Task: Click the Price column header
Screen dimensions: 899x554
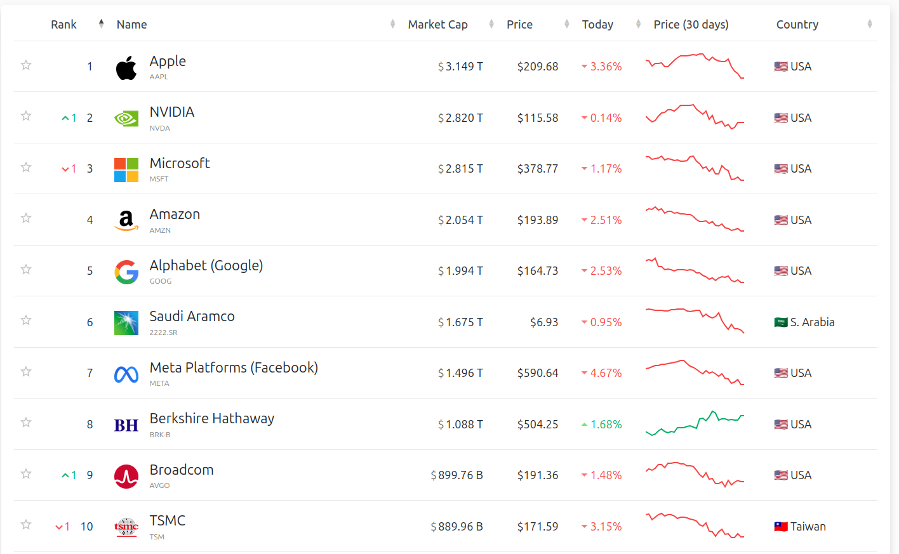Action: [x=519, y=24]
